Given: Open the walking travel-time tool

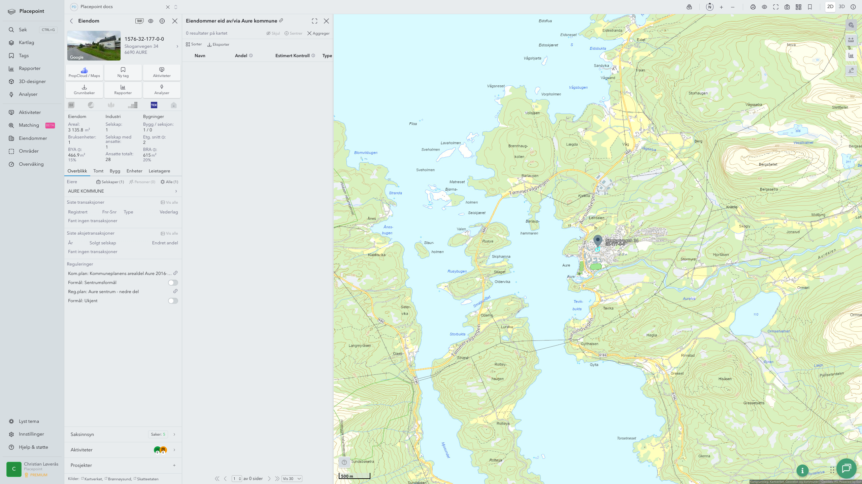Looking at the screenshot, I should pos(851,71).
